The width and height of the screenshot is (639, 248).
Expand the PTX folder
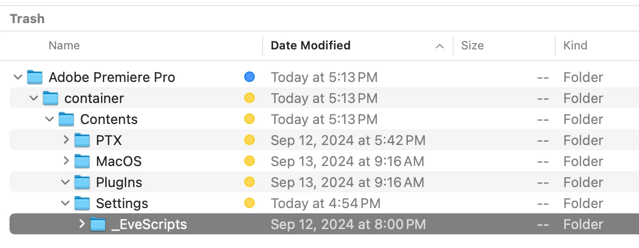point(66,140)
